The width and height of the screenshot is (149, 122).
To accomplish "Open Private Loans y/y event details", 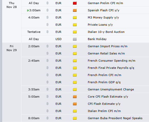I will (100, 25).
